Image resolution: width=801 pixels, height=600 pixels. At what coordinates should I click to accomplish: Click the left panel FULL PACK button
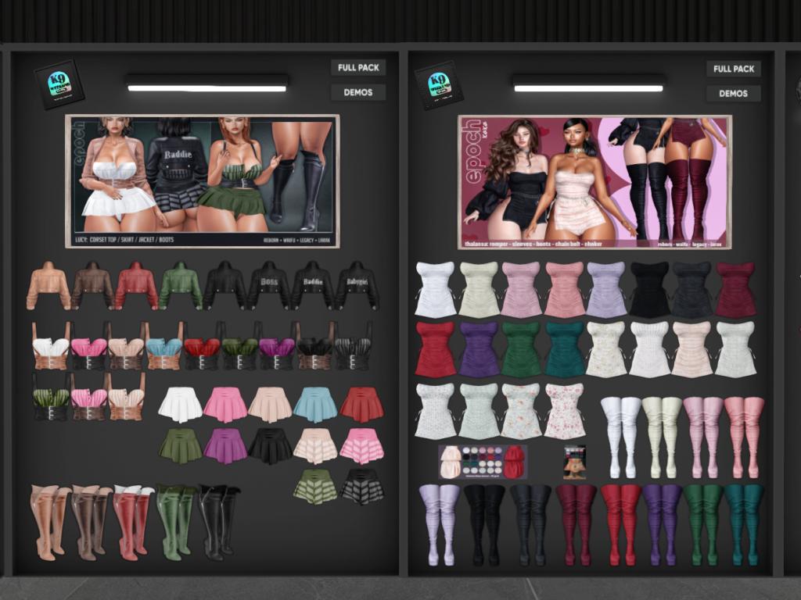point(358,68)
